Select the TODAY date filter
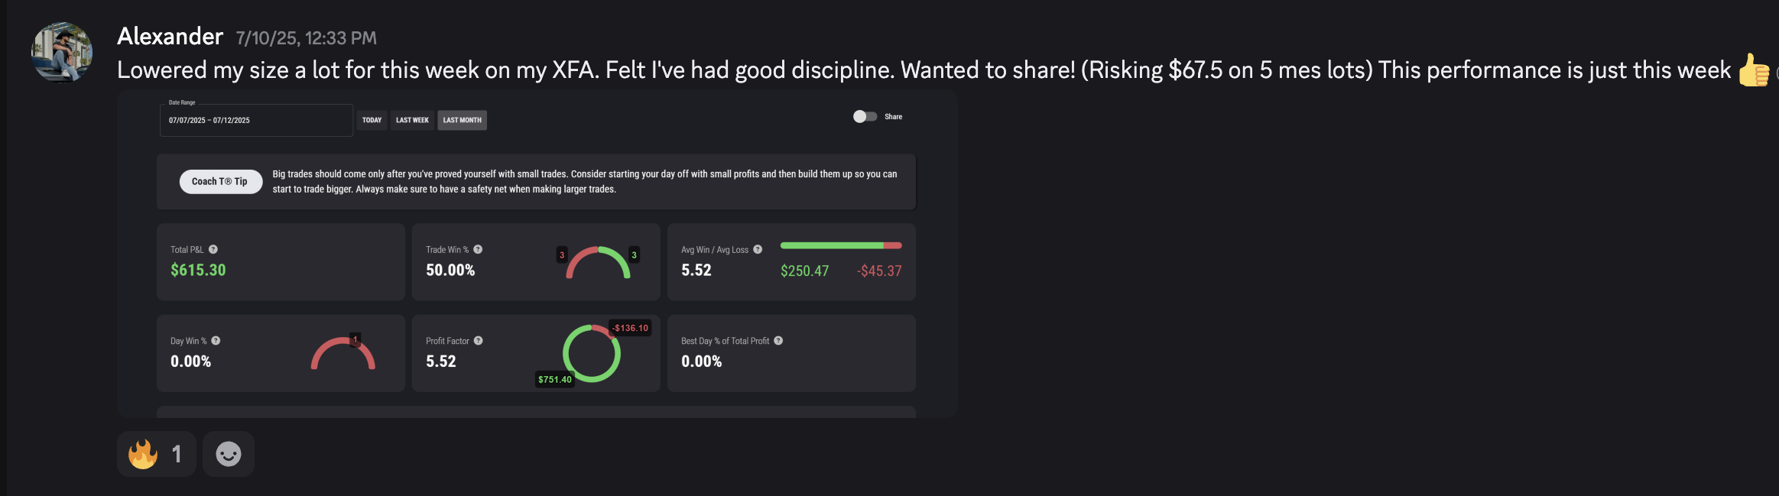This screenshot has height=496, width=1779. coord(372,120)
